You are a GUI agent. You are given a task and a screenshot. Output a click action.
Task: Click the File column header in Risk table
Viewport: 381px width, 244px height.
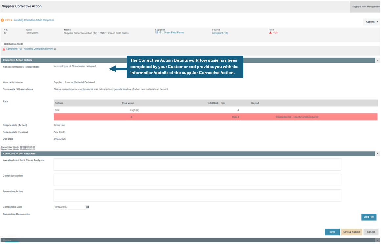tap(223, 103)
